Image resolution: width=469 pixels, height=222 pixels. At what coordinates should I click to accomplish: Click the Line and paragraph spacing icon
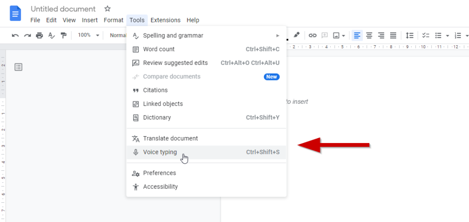[409, 36]
